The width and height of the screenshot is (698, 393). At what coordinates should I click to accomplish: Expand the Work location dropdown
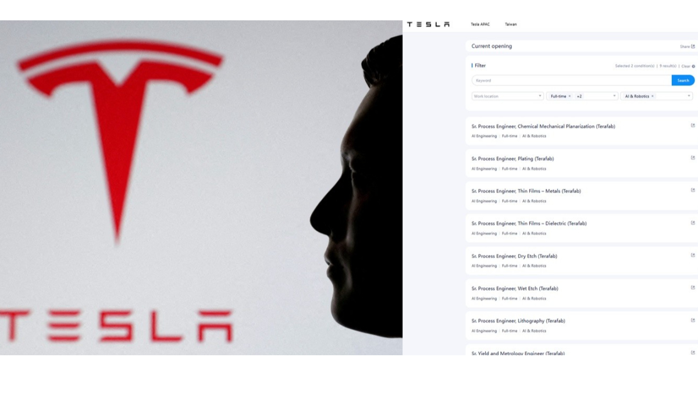507,96
